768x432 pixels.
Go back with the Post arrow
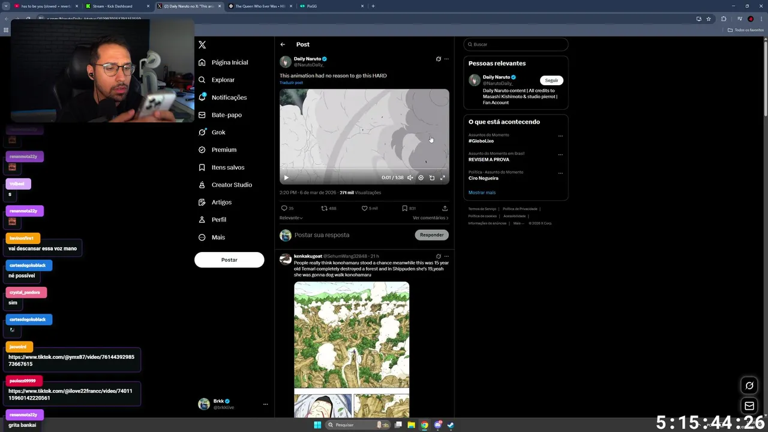[283, 44]
